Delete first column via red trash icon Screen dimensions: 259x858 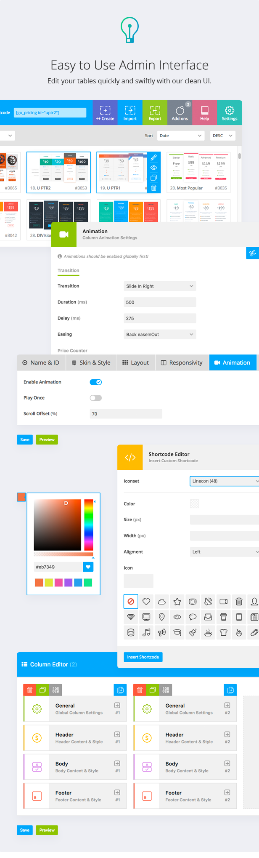tap(29, 690)
